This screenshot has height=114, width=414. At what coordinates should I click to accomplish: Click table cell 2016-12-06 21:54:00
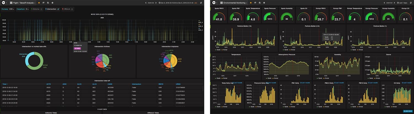tap(10, 91)
